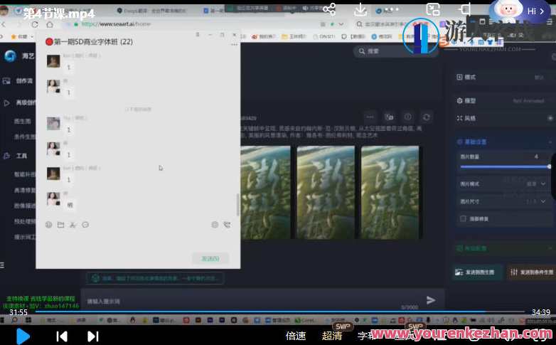
Task: Click the blue play button
Action: click(x=23, y=336)
